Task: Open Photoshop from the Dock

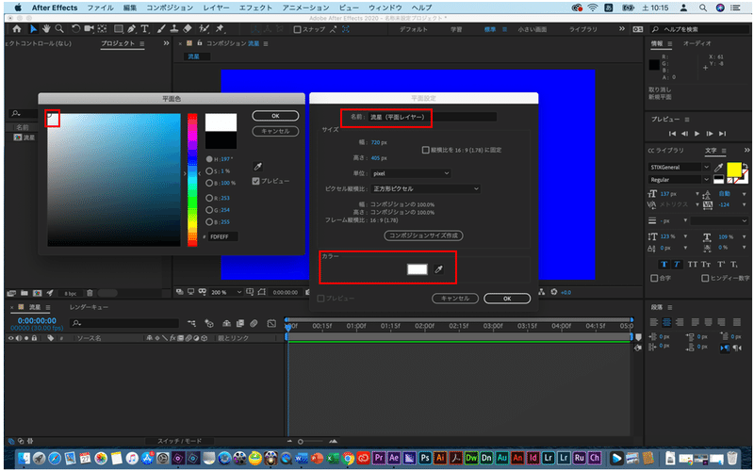Action: tap(425, 458)
